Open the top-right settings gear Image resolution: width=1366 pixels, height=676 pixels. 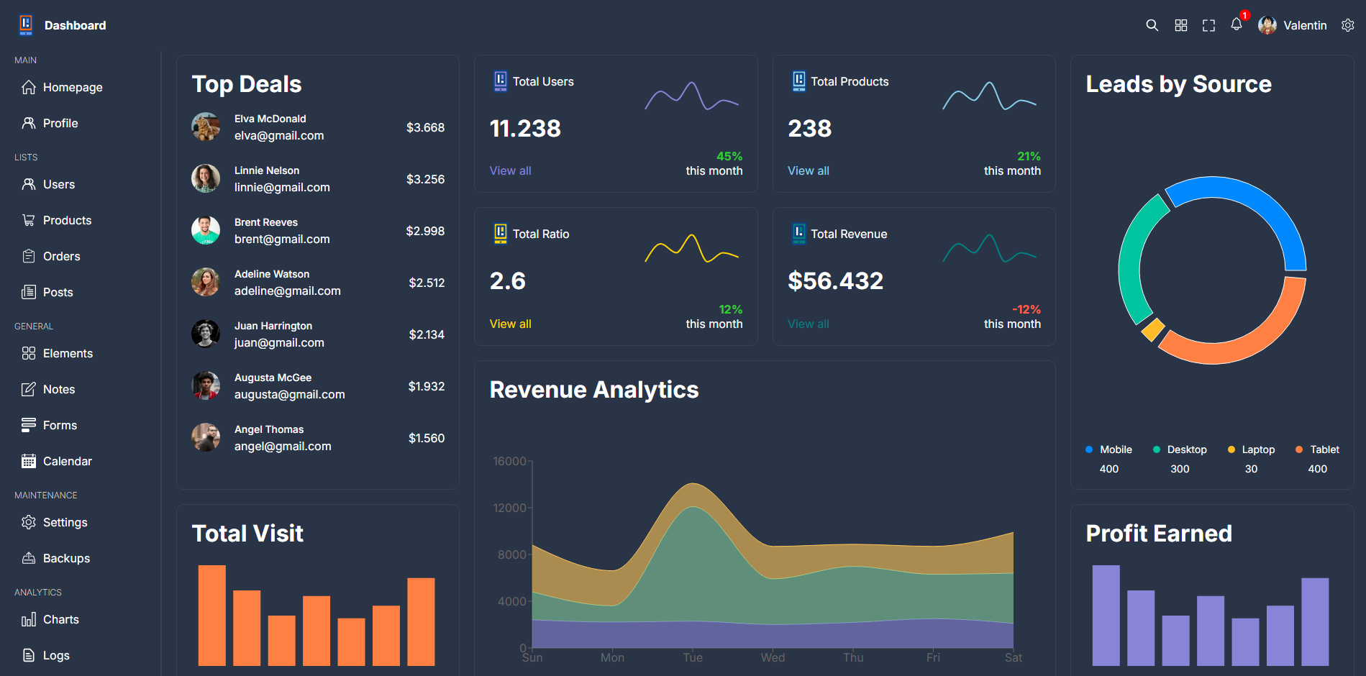pyautogui.click(x=1347, y=25)
